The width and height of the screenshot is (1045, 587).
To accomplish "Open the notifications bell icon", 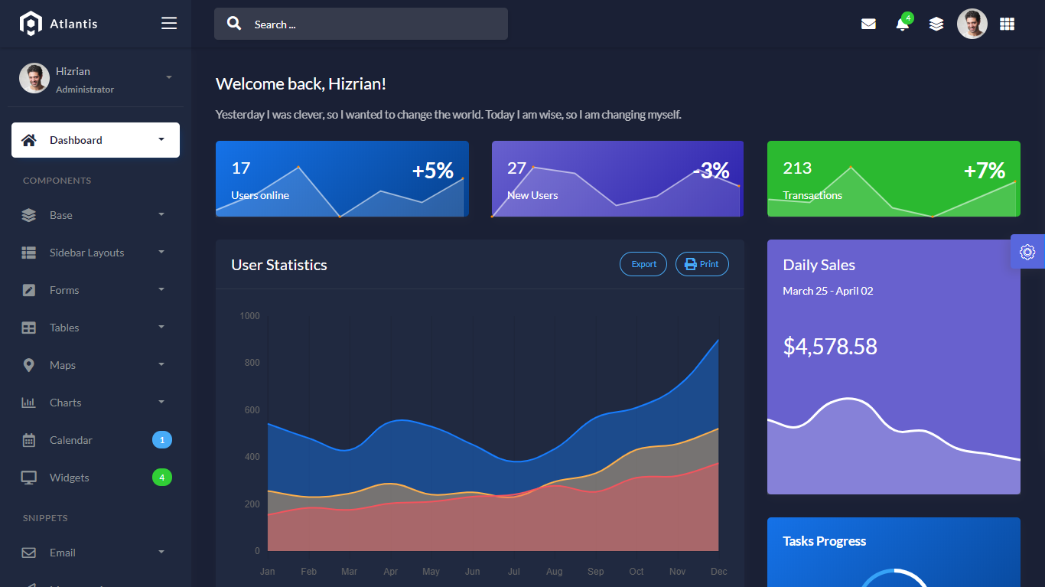I will (x=903, y=24).
